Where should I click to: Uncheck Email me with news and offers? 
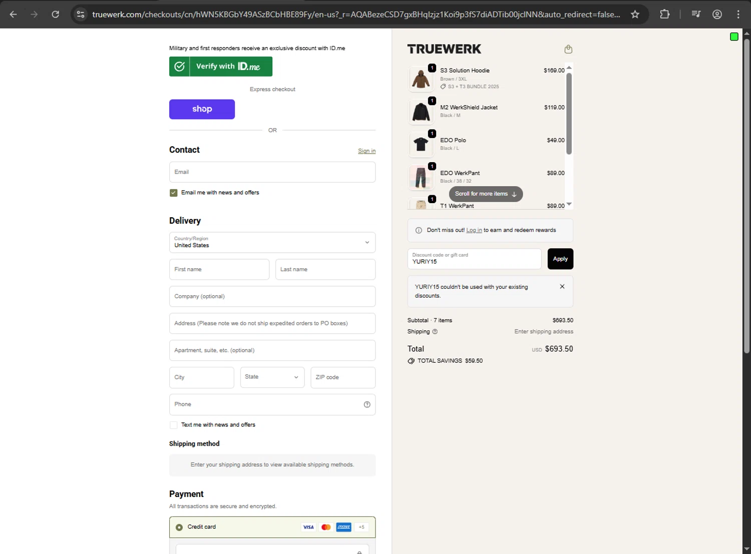(174, 193)
